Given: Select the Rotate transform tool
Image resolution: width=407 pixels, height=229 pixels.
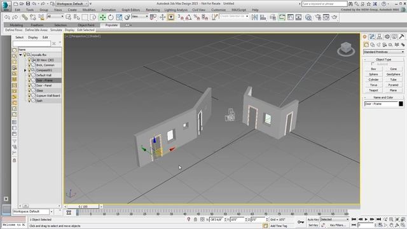Looking at the screenshot, I should click(111, 17).
